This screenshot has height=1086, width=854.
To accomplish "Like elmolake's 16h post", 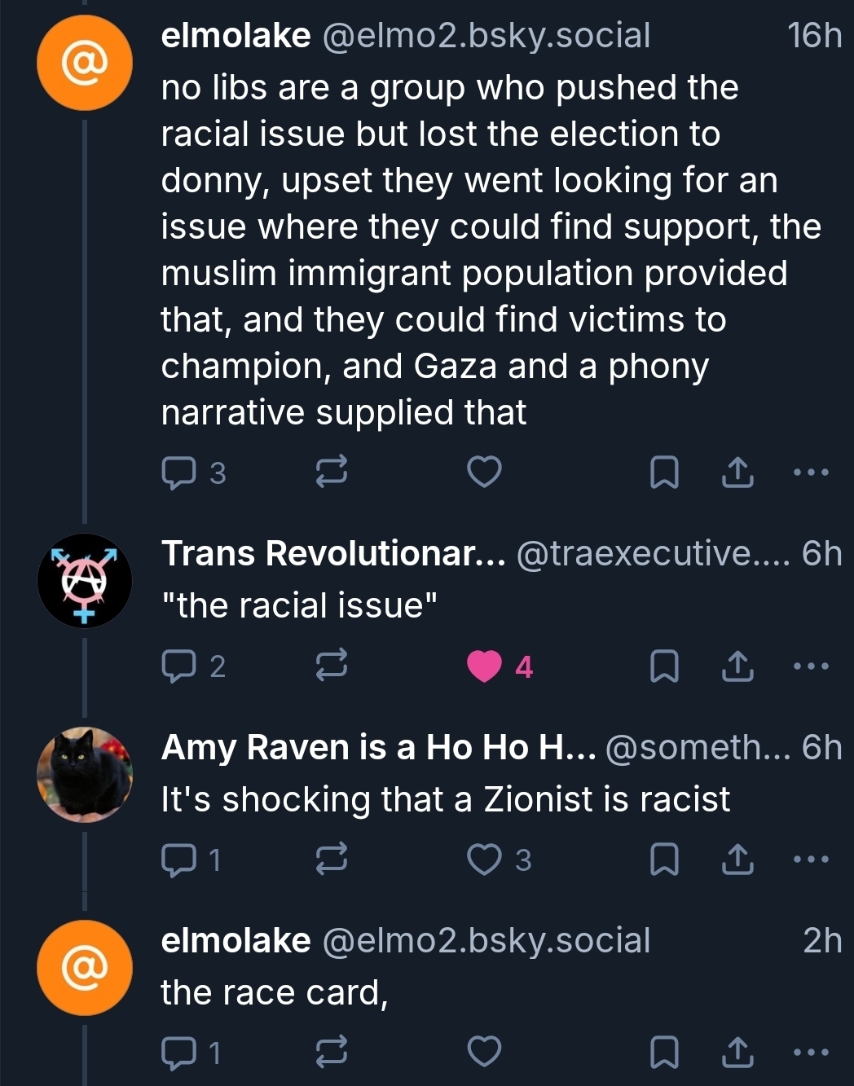I will [484, 473].
